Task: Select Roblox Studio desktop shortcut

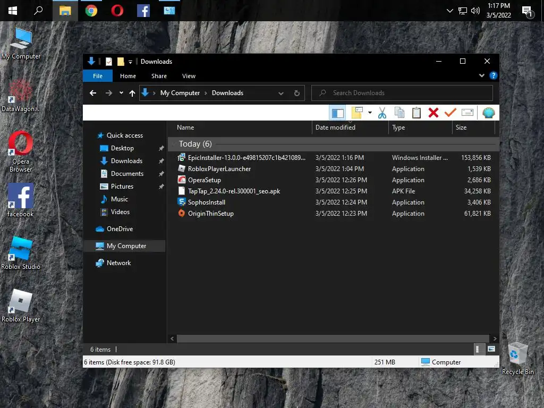Action: tap(21, 252)
